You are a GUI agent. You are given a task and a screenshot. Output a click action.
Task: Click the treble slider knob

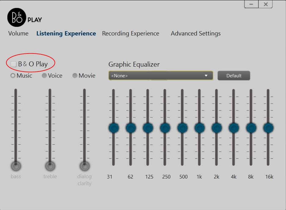[x=50, y=166]
